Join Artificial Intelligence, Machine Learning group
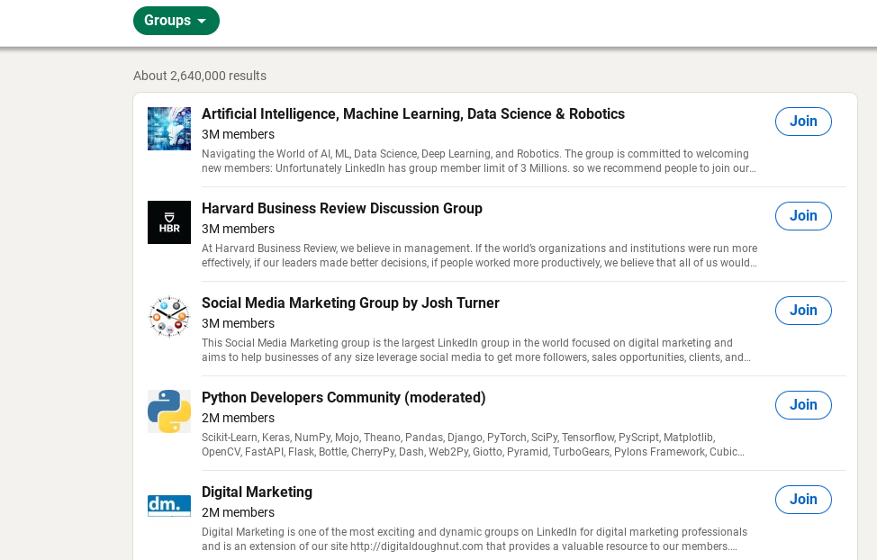 803,122
